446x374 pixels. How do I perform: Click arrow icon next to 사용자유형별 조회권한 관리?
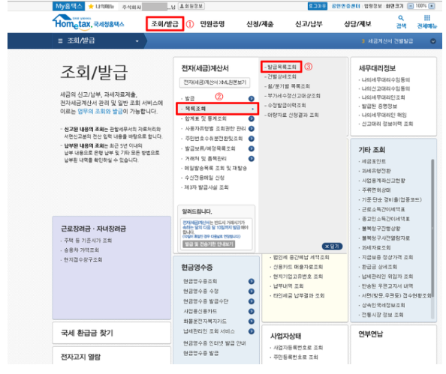pyautogui.click(x=252, y=129)
